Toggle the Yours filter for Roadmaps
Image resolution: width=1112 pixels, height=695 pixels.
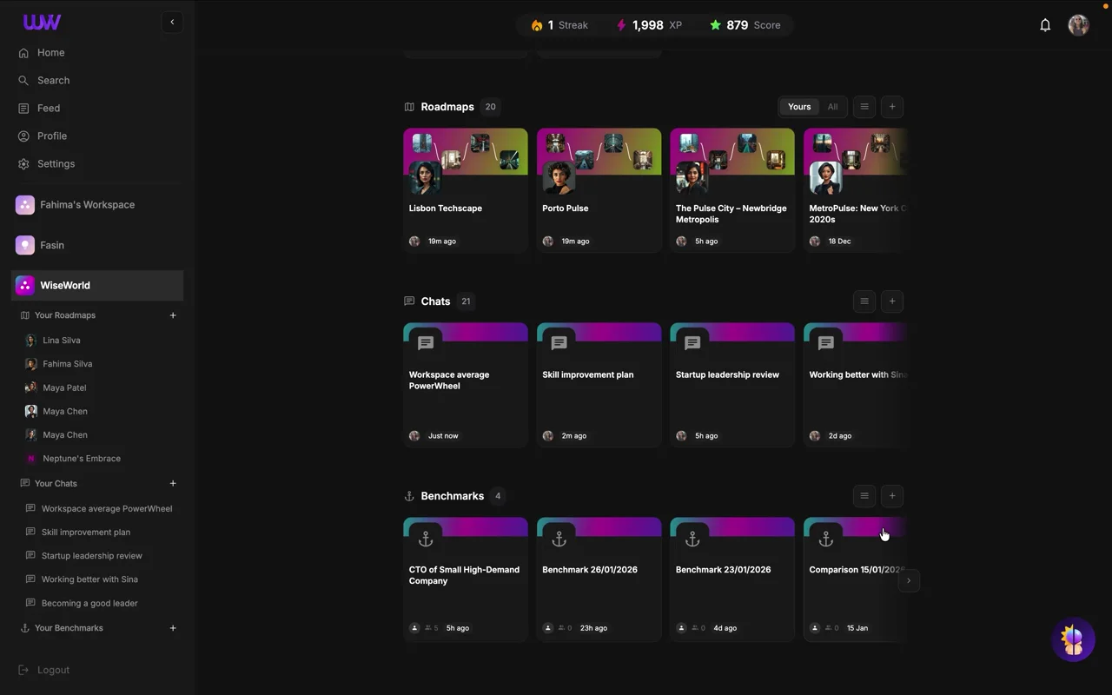pyautogui.click(x=798, y=106)
